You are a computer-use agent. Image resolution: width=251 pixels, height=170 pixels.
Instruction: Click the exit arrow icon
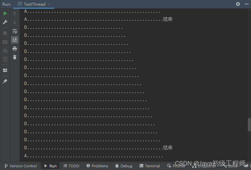click(5, 59)
